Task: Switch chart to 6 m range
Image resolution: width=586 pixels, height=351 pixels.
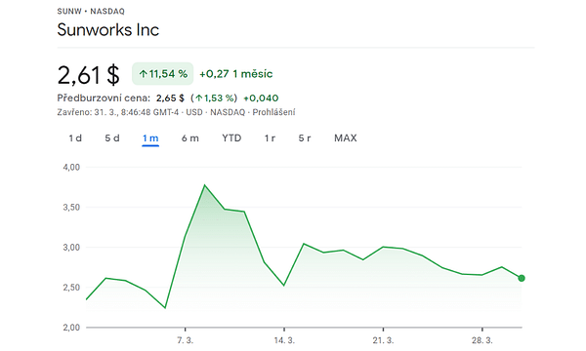Action: [189, 138]
